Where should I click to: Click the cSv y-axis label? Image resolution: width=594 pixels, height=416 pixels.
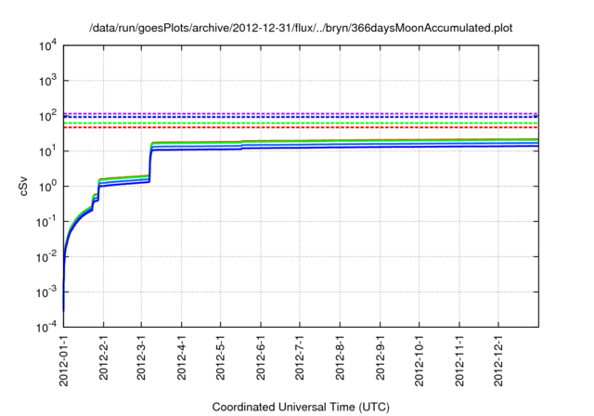pyautogui.click(x=24, y=187)
